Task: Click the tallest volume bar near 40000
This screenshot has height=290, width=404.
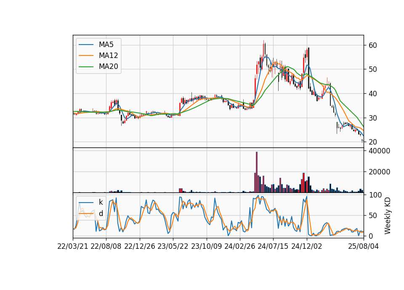Action: (x=257, y=172)
